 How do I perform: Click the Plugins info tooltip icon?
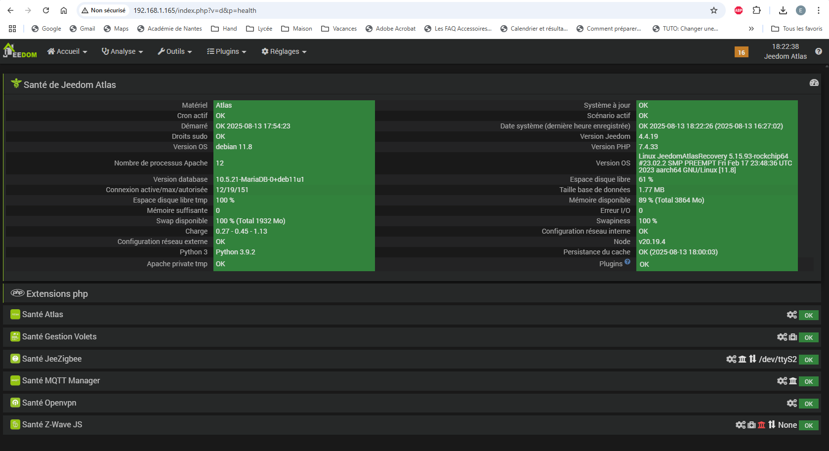(627, 262)
